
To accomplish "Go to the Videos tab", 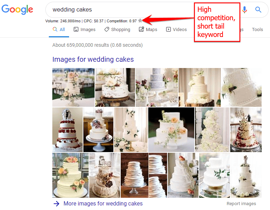I will (176, 29).
